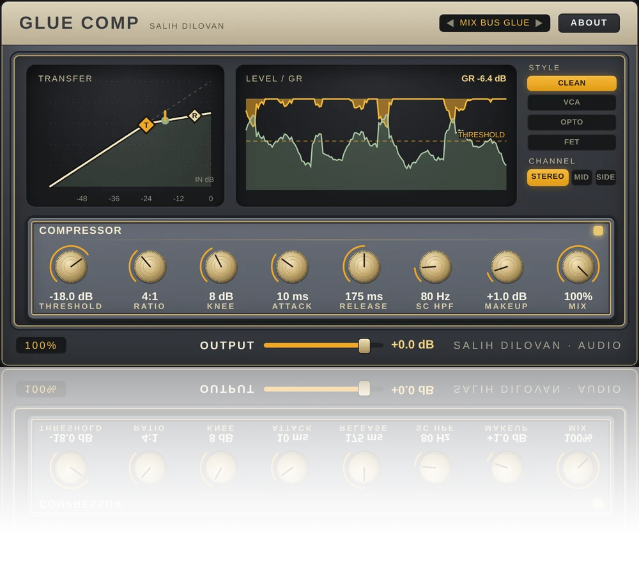Screen dimensions: 639x569
Task: Click the Ratio knob
Action: pos(150,266)
